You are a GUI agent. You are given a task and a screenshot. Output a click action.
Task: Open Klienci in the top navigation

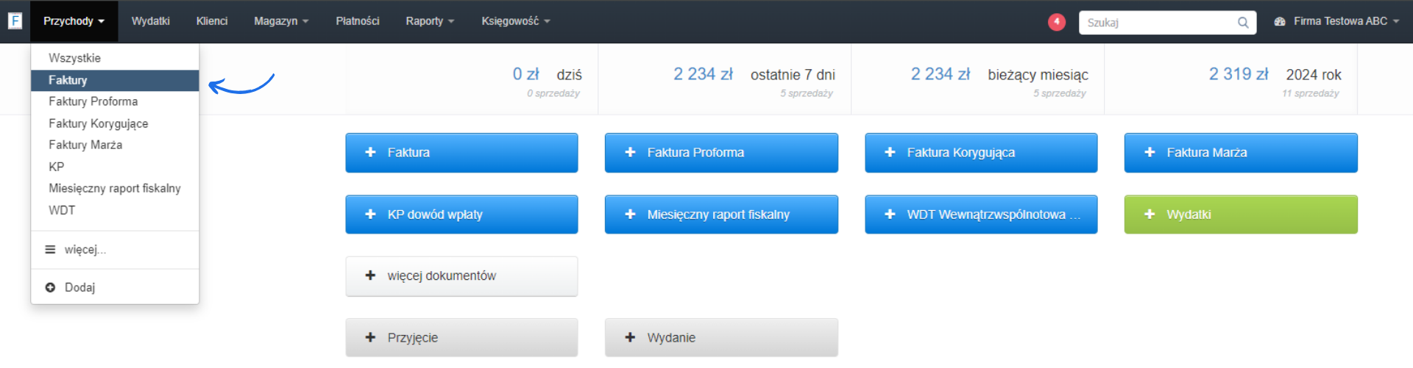211,21
